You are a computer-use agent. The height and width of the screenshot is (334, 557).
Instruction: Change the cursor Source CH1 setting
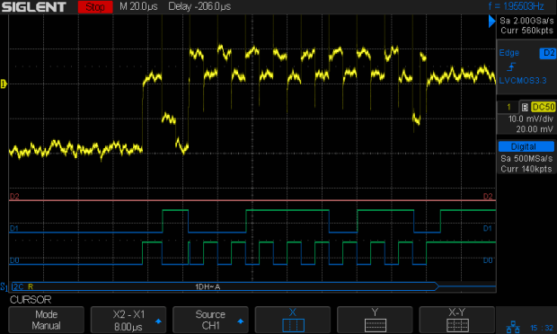[210, 320]
